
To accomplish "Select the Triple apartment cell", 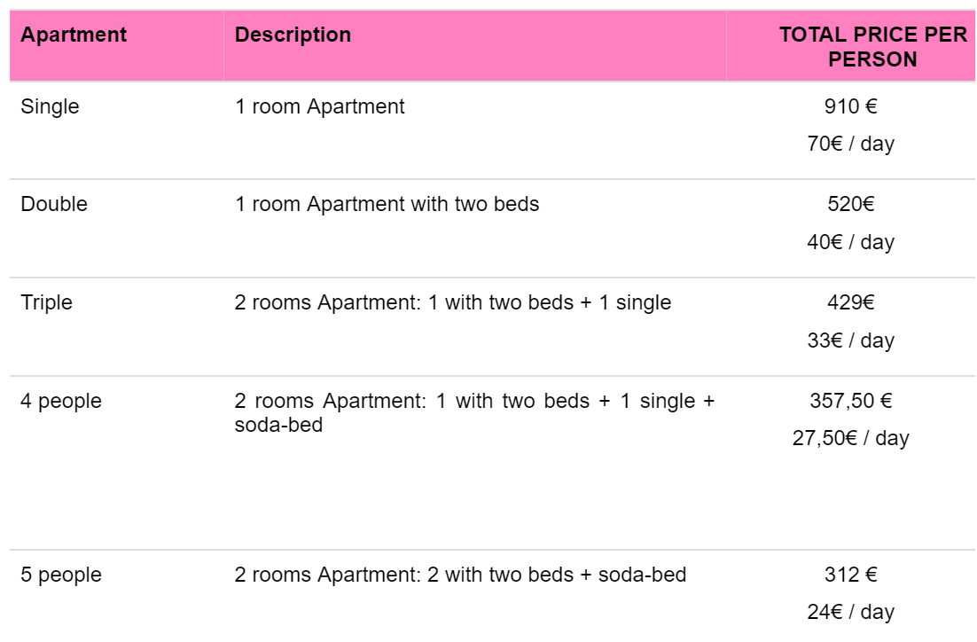I will tap(46, 302).
